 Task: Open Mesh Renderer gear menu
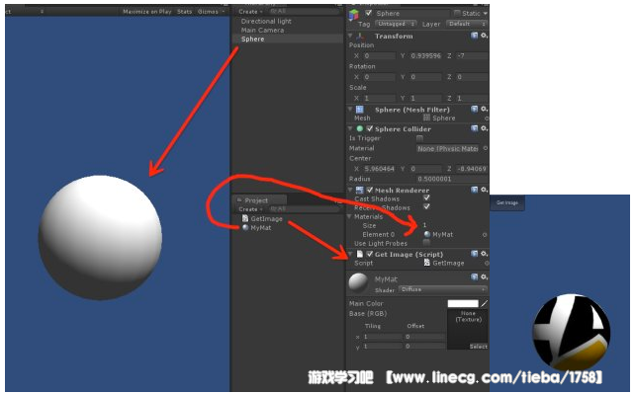click(x=484, y=190)
